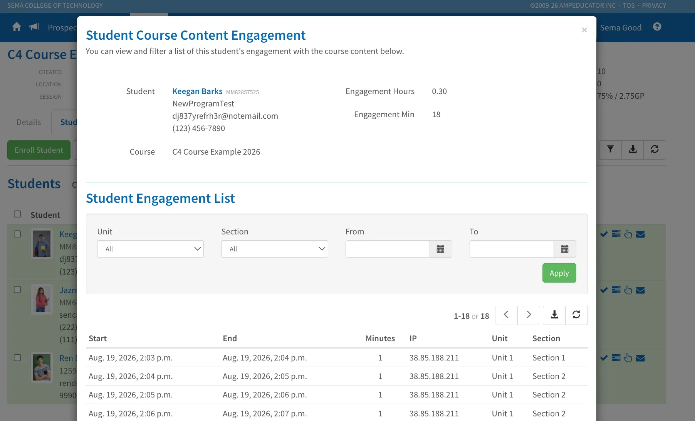Open the To date calendar picker
Screen dimensions: 695x421
565,249
